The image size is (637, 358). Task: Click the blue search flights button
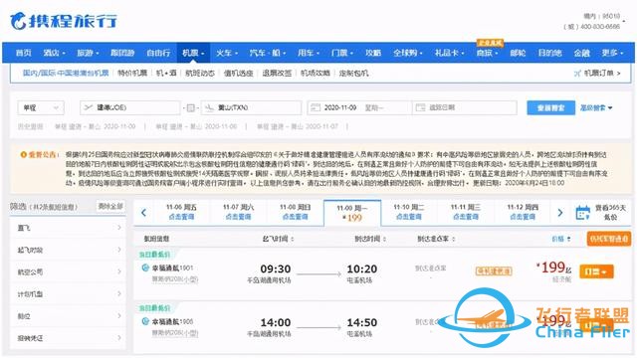click(x=550, y=107)
